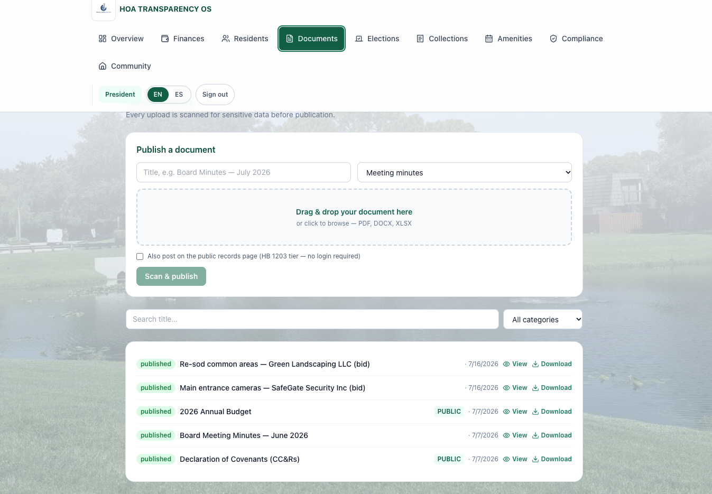Click the Sign out button
Image resolution: width=712 pixels, height=494 pixels.
[x=215, y=95]
